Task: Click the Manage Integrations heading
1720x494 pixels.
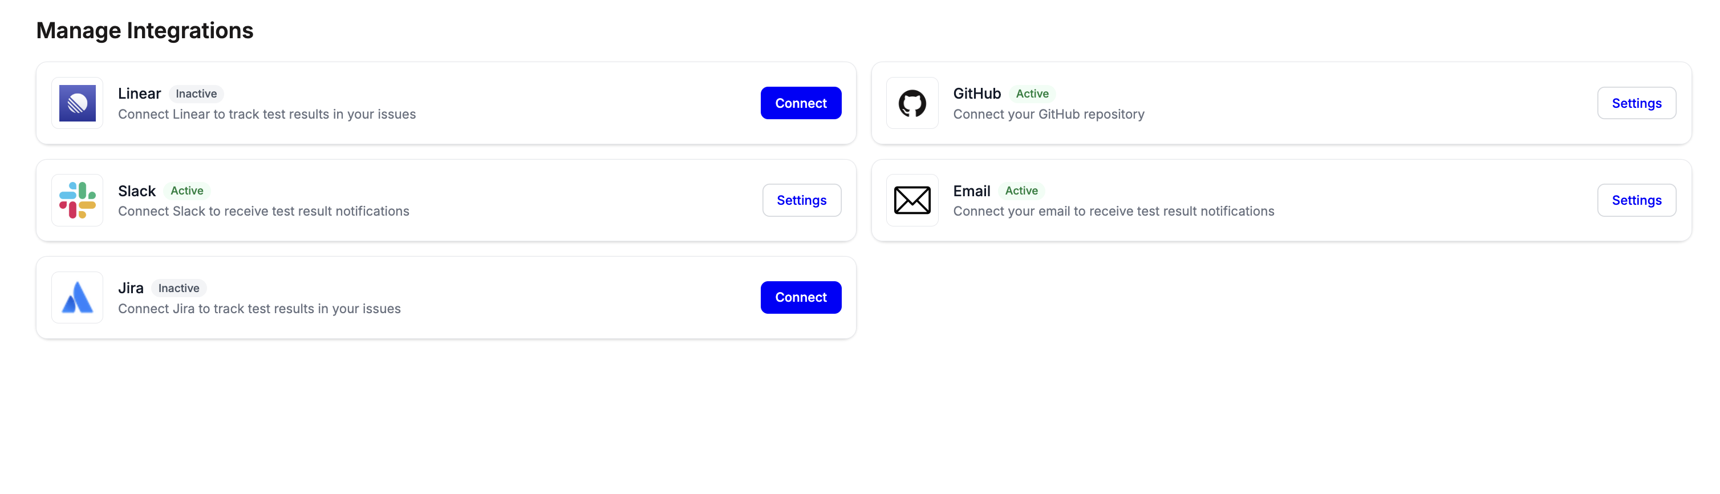Action: tap(145, 31)
